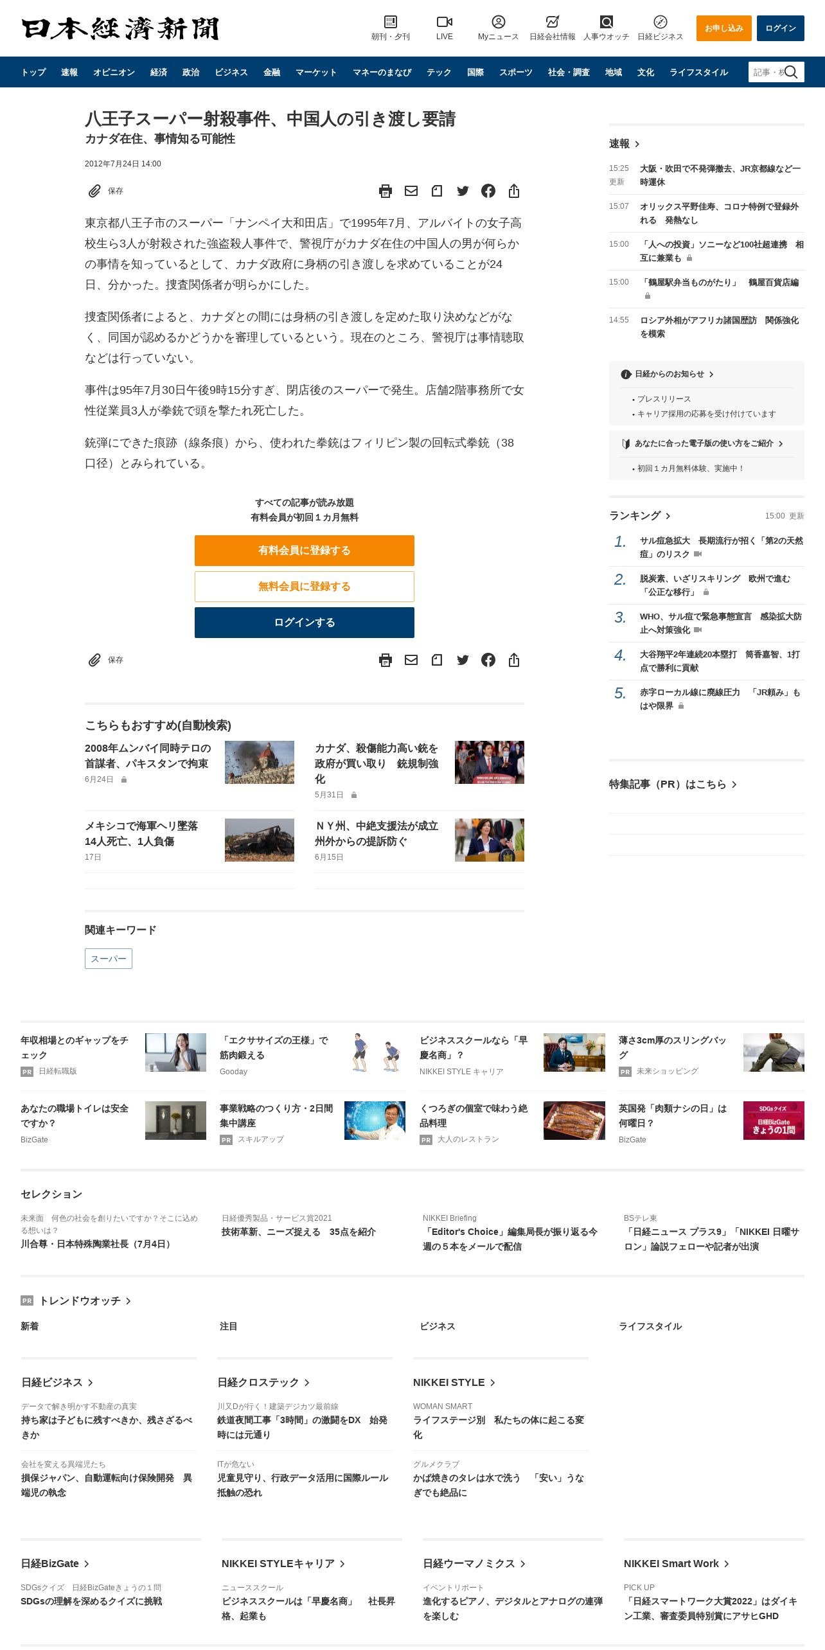Click the bottom share upload icon

[x=514, y=660]
